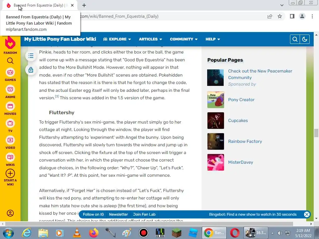Image resolution: width=319 pixels, height=239 pixels.
Task: Open a new tab with plus button
Action: 84,5
